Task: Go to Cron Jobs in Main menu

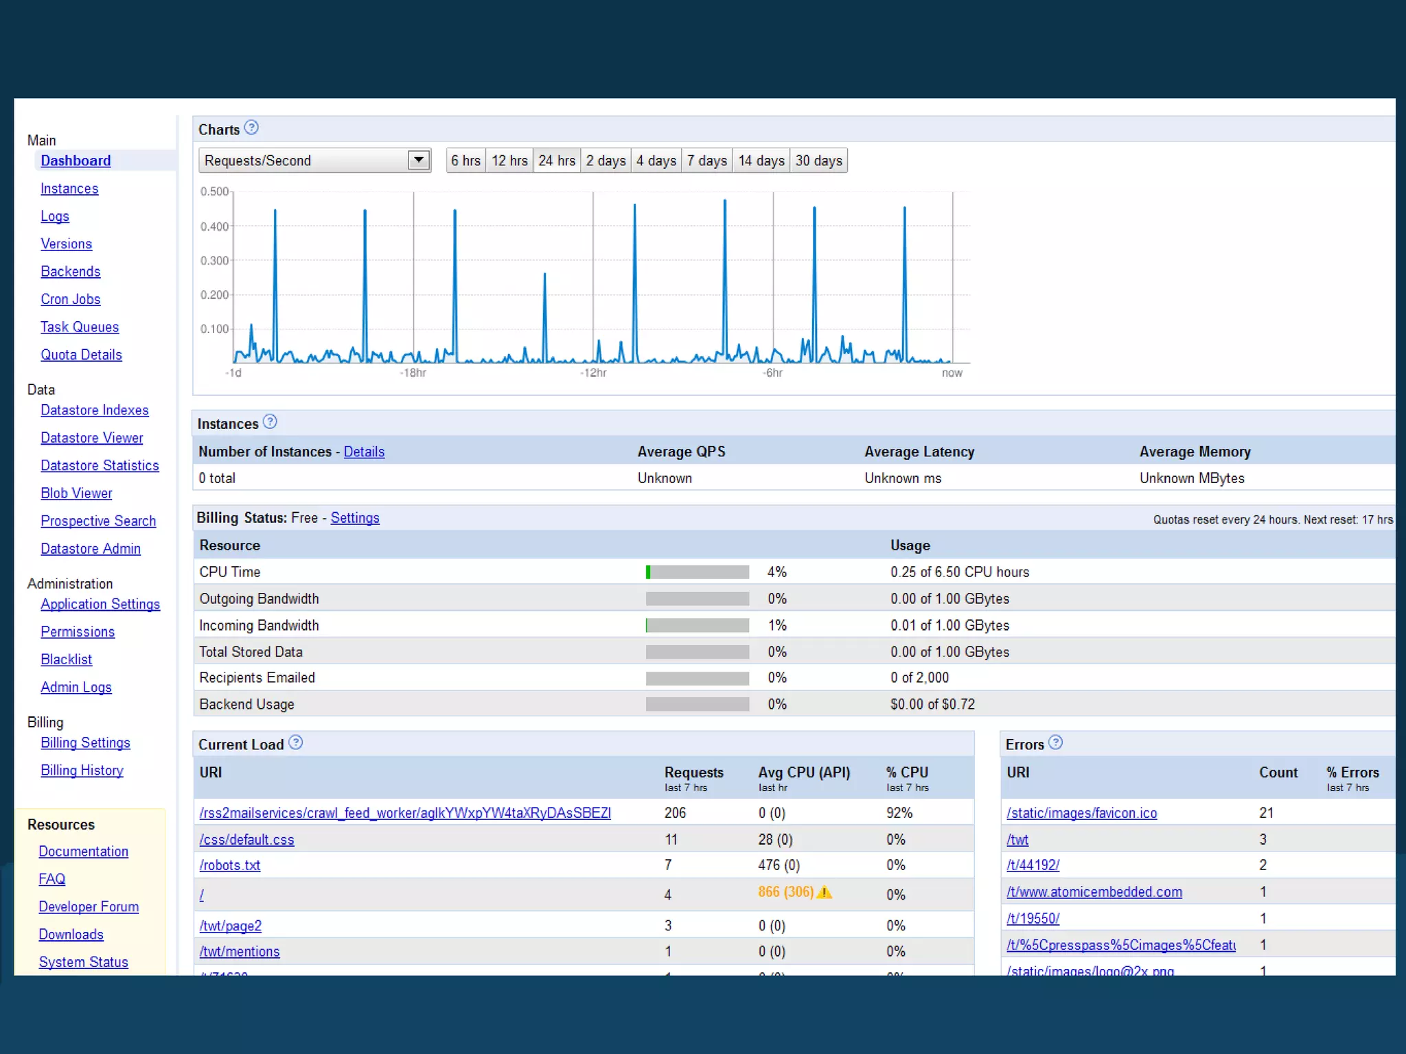Action: click(70, 299)
